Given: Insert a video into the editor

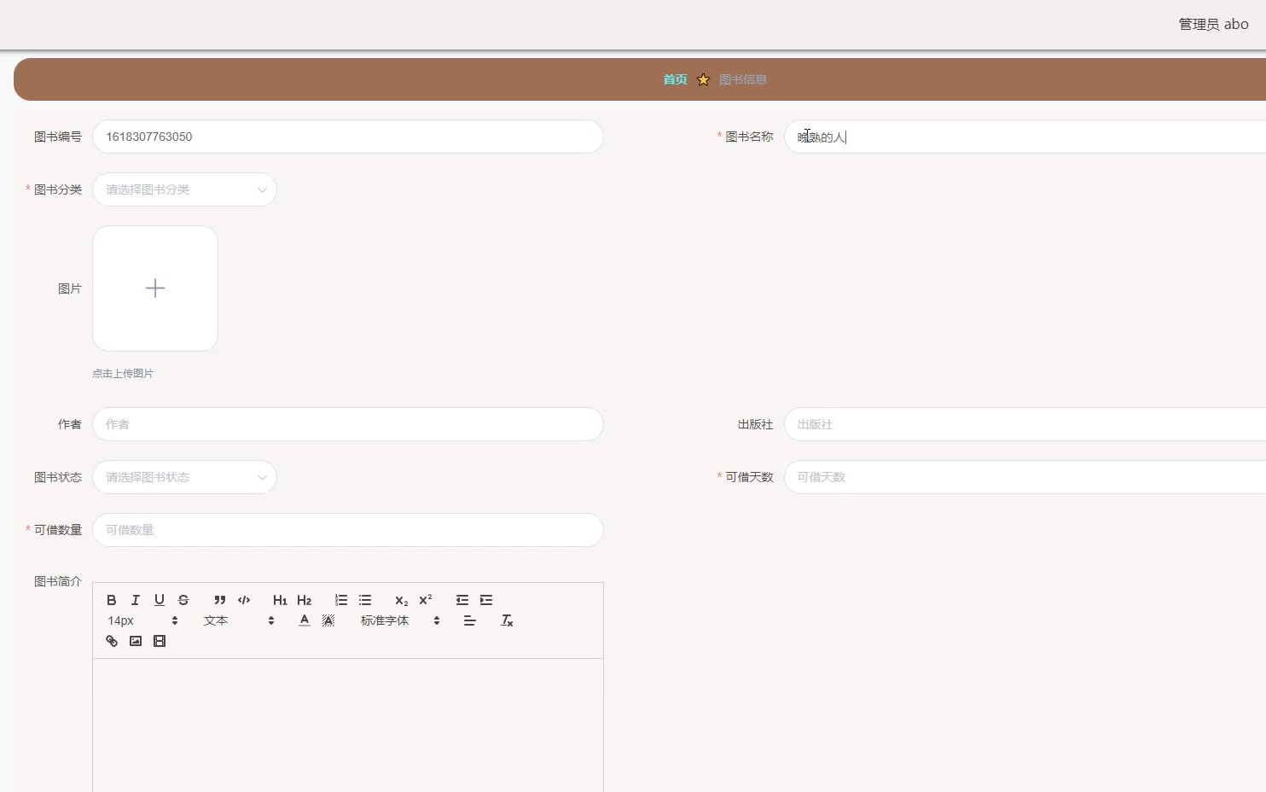Looking at the screenshot, I should [160, 641].
